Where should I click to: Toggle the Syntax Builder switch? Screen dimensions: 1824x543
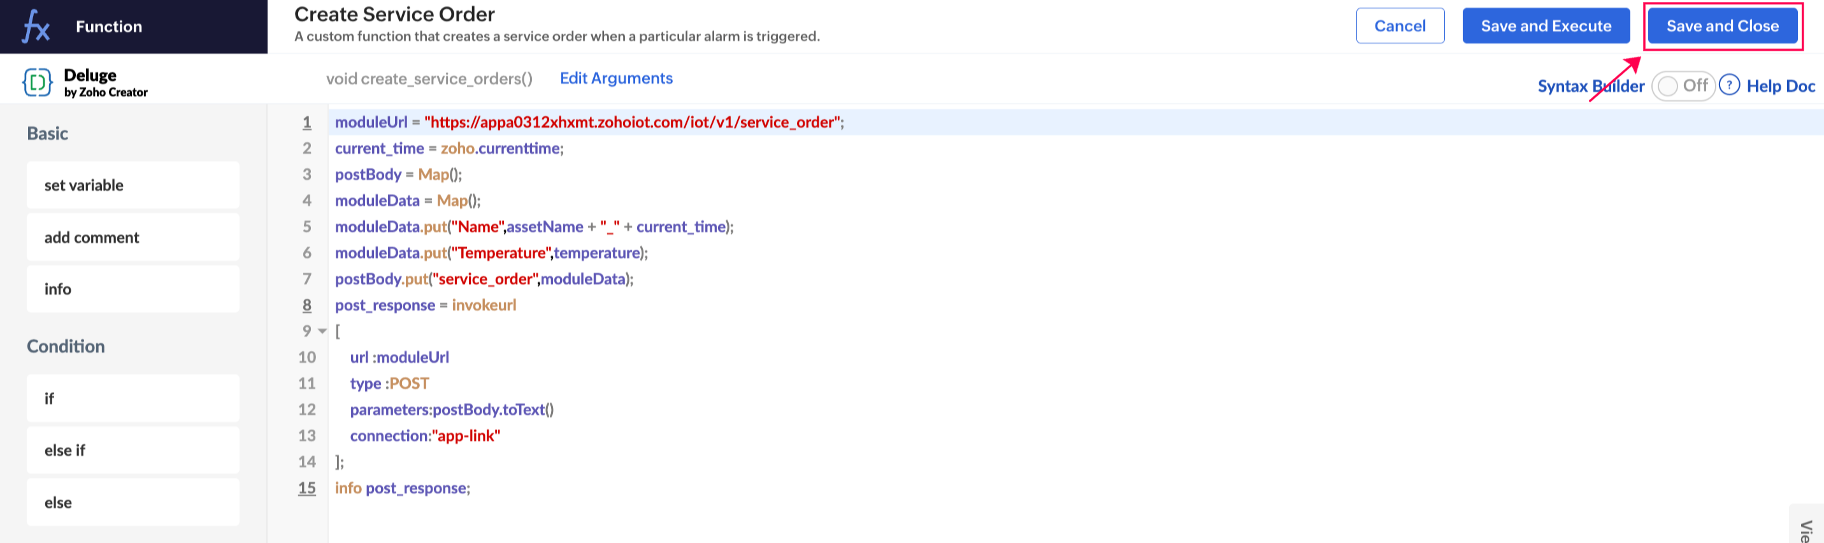(1683, 85)
